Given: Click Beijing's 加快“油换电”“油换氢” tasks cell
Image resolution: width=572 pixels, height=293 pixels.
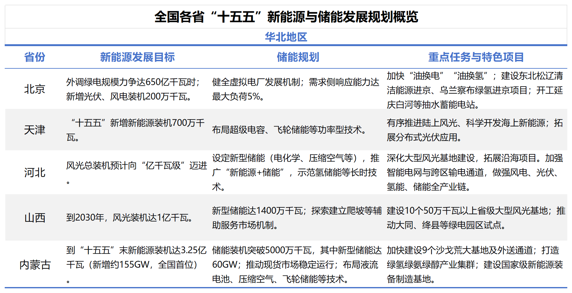Looking at the screenshot, I should click(475, 90).
